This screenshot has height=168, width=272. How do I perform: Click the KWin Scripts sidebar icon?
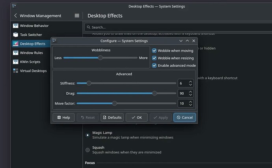pyautogui.click(x=15, y=62)
